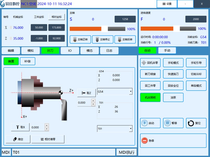The image size is (210, 157).
Task: Click the 取Z capture button
Action: (x=86, y=93)
